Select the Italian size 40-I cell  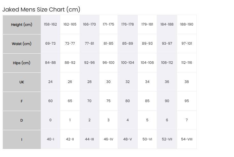point(50,139)
